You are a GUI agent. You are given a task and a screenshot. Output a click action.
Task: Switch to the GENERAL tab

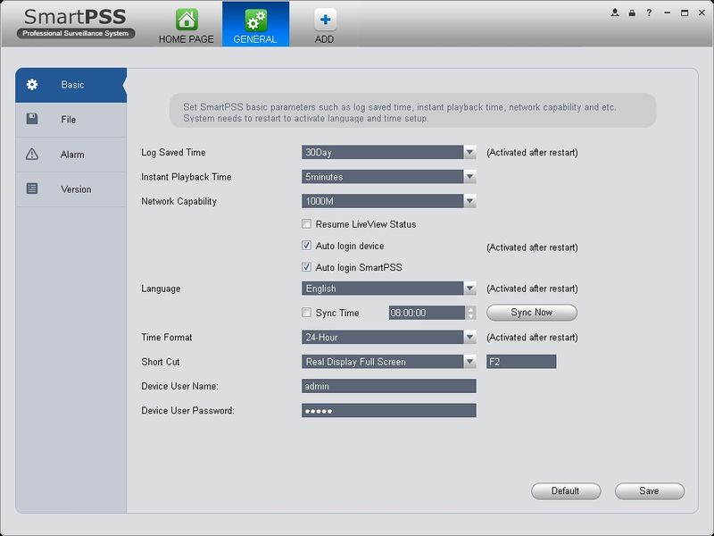[255, 24]
